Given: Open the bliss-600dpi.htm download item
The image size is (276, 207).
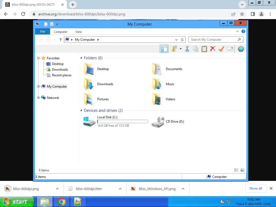Looking at the screenshot, I should (x=89, y=189).
